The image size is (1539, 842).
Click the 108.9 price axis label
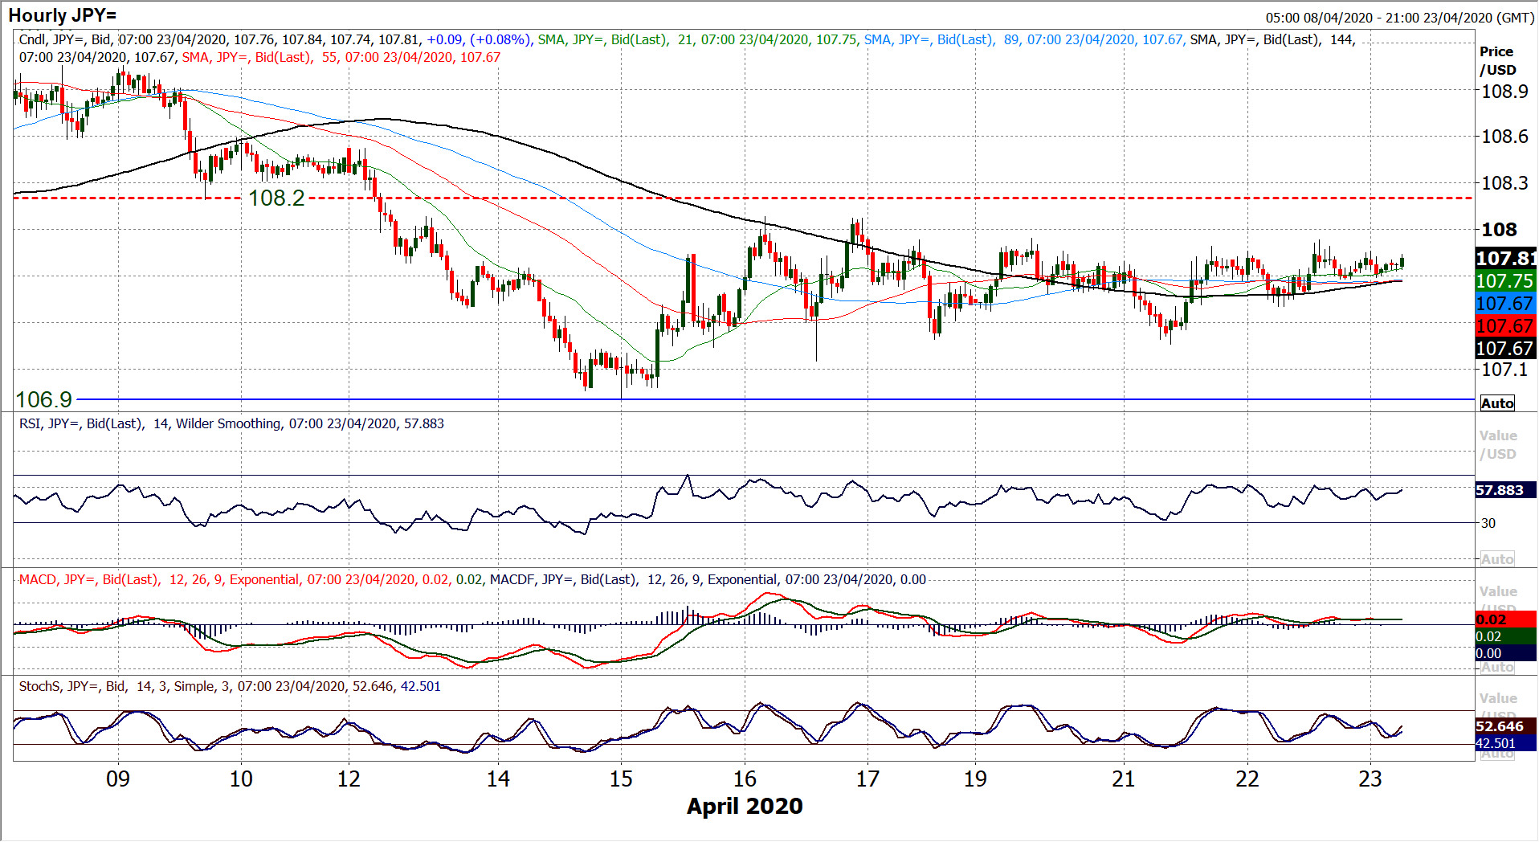pyautogui.click(x=1504, y=92)
